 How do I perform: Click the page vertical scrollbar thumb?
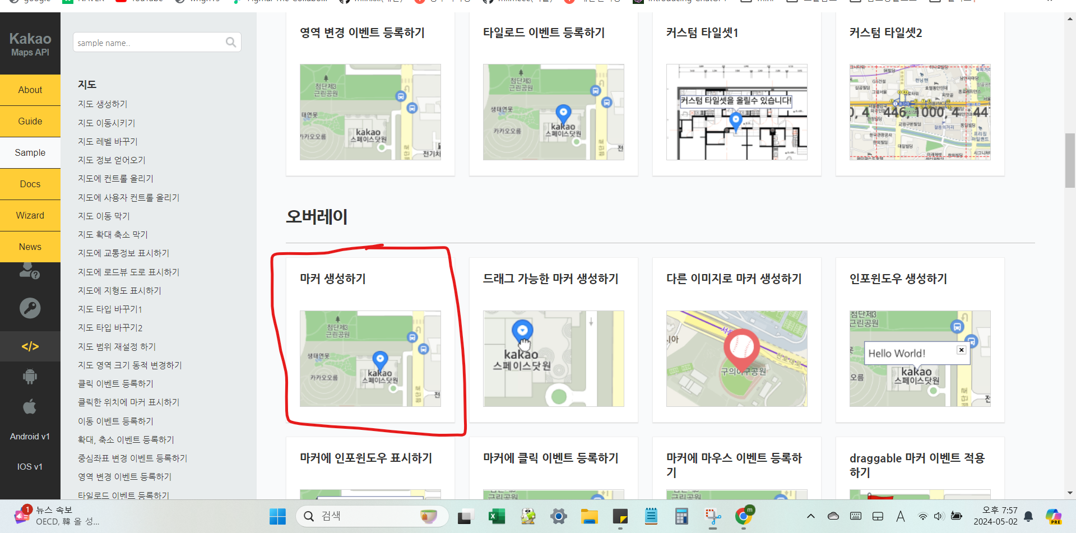click(1070, 160)
